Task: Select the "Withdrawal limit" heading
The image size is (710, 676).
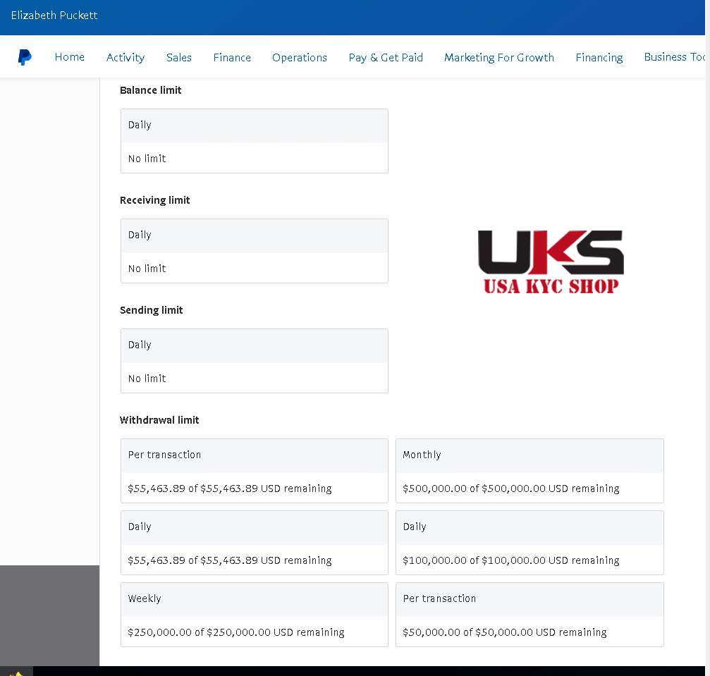Action: [159, 420]
